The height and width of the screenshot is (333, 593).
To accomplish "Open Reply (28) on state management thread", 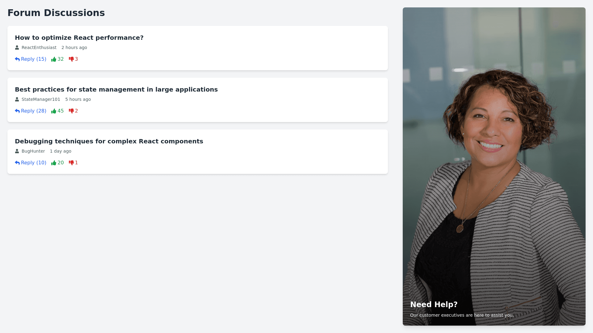I will [31, 111].
